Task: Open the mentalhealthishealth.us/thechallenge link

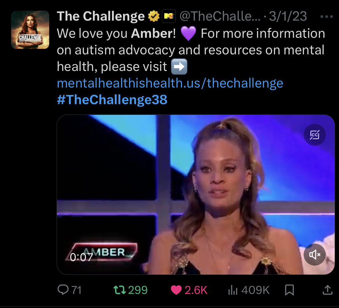Action: pos(170,83)
